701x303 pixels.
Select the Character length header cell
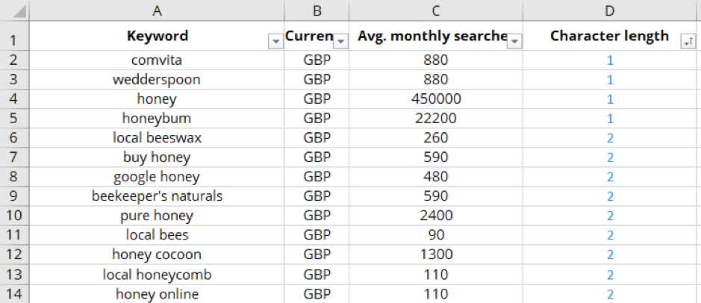pyautogui.click(x=610, y=35)
